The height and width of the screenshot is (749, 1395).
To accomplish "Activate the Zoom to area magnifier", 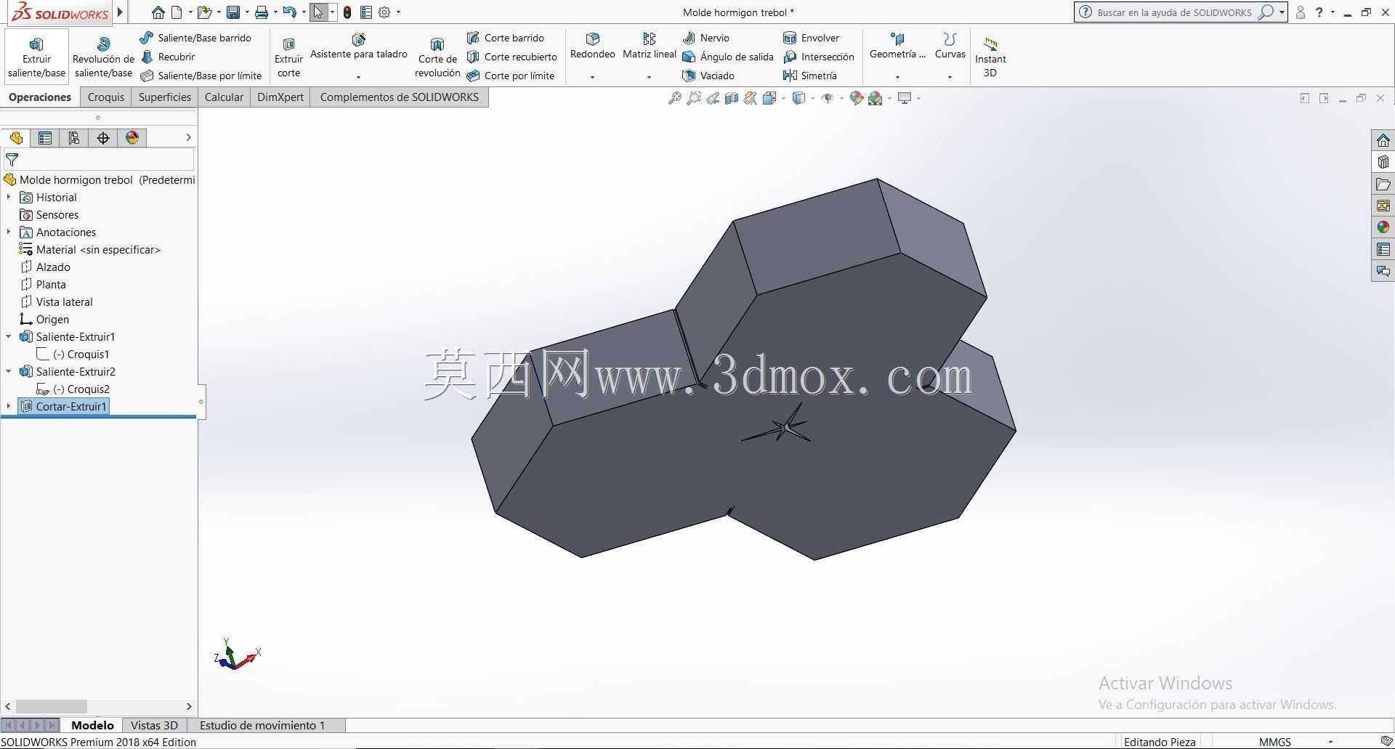I will tap(694, 98).
